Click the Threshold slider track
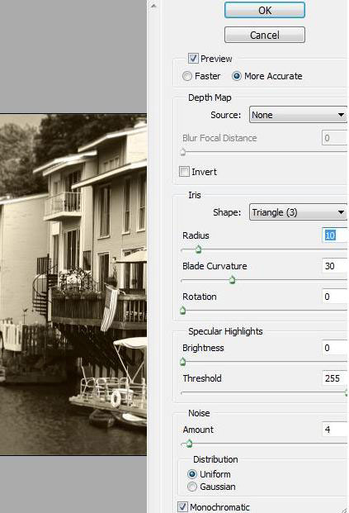This screenshot has width=349, height=513. (x=264, y=392)
